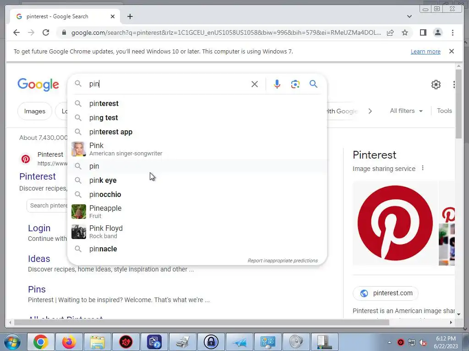Pick the Pink Floyd rock band suggestion
The width and height of the screenshot is (469, 351).
click(x=197, y=232)
